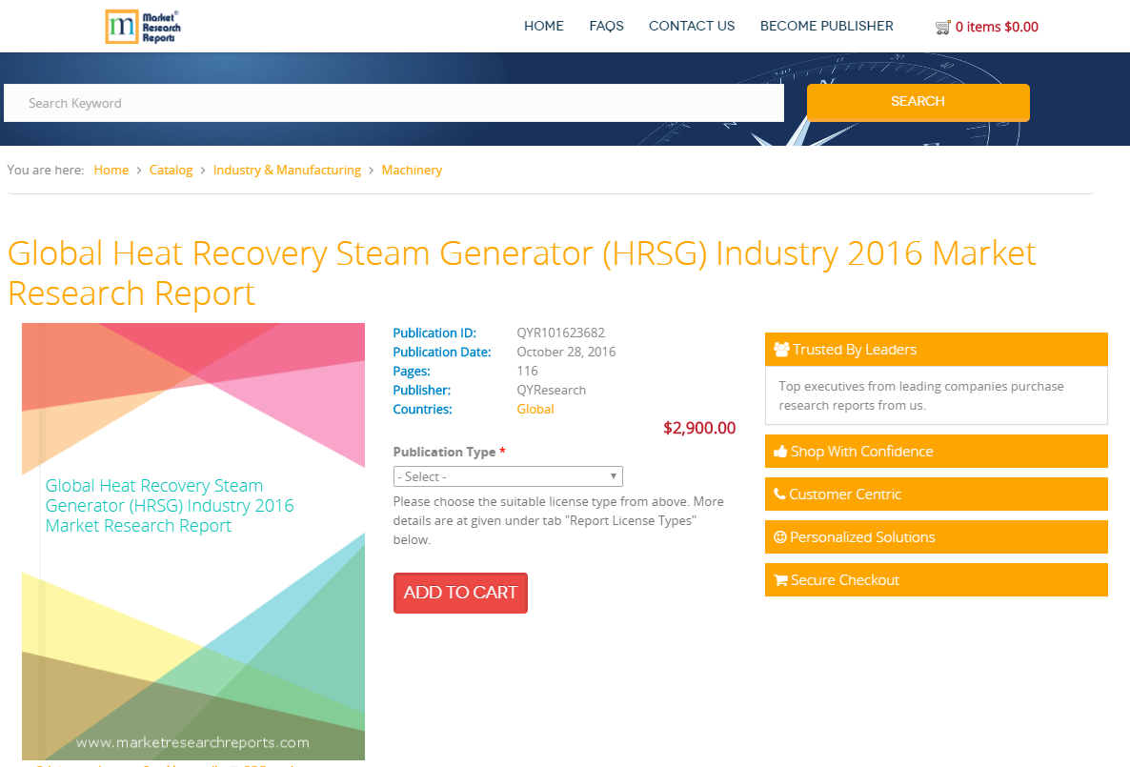This screenshot has width=1130, height=767.
Task: Click the Market Research Reports logo
Action: 143,27
